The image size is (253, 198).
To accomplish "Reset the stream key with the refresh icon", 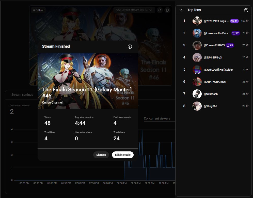I will [x=160, y=10].
